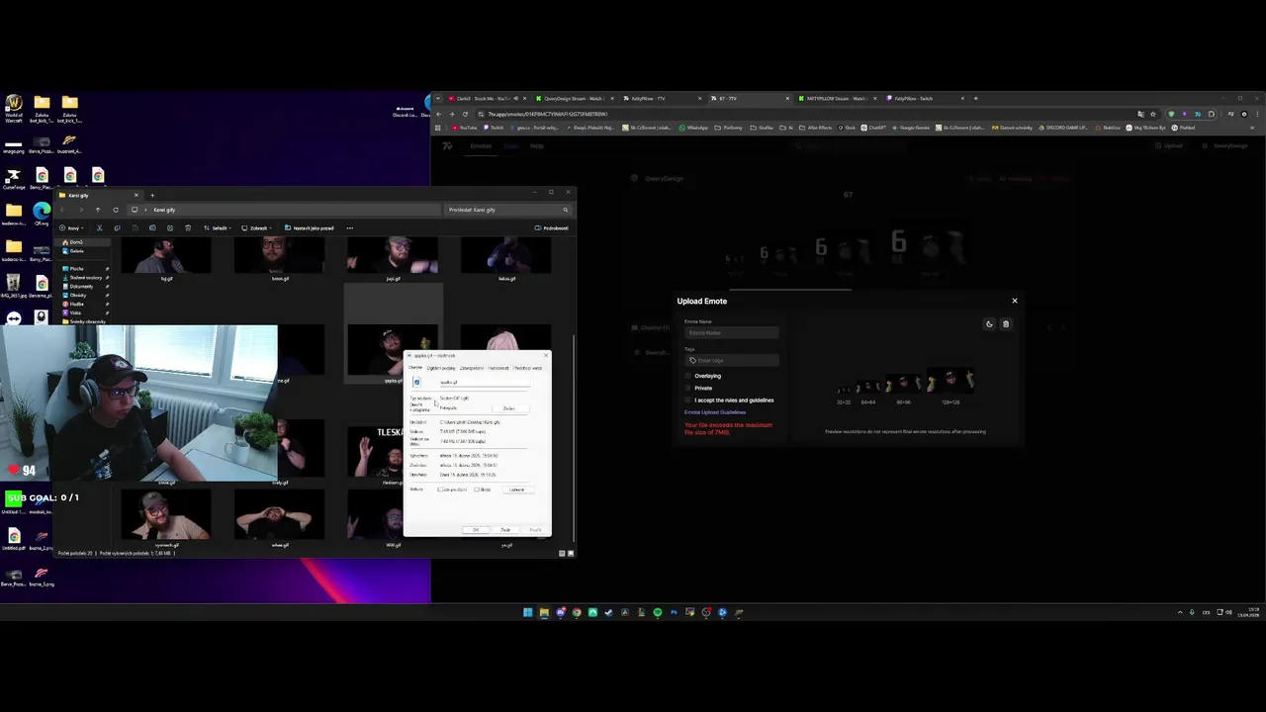Click the Delete trash icon in Explorer toolbar
This screenshot has width=1266, height=712.
click(188, 227)
